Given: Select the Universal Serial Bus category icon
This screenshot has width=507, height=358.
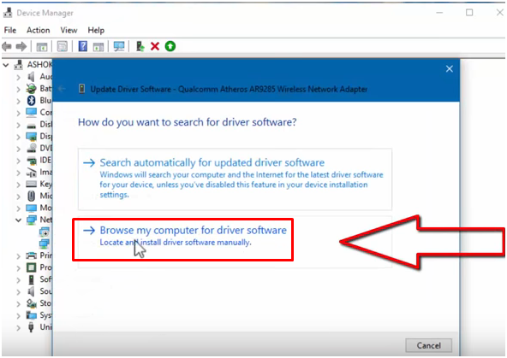Looking at the screenshot, I should coord(31,327).
